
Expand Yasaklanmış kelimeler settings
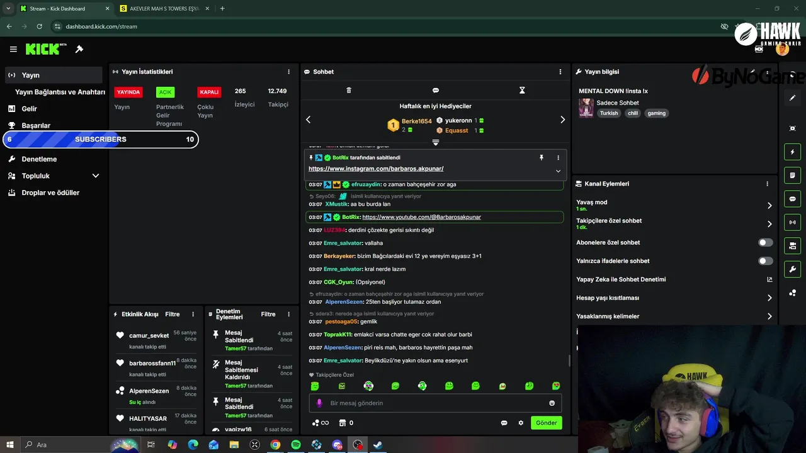[x=769, y=316]
